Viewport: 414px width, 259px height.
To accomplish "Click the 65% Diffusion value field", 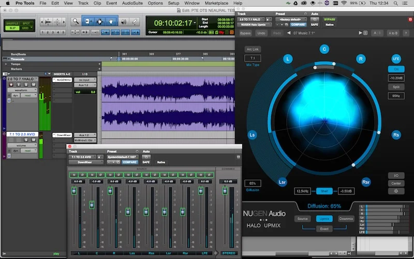I will tap(253, 183).
